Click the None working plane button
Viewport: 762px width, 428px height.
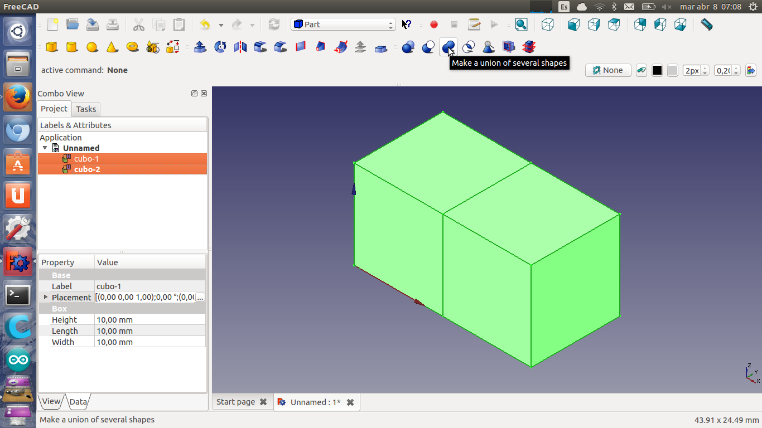pos(608,70)
